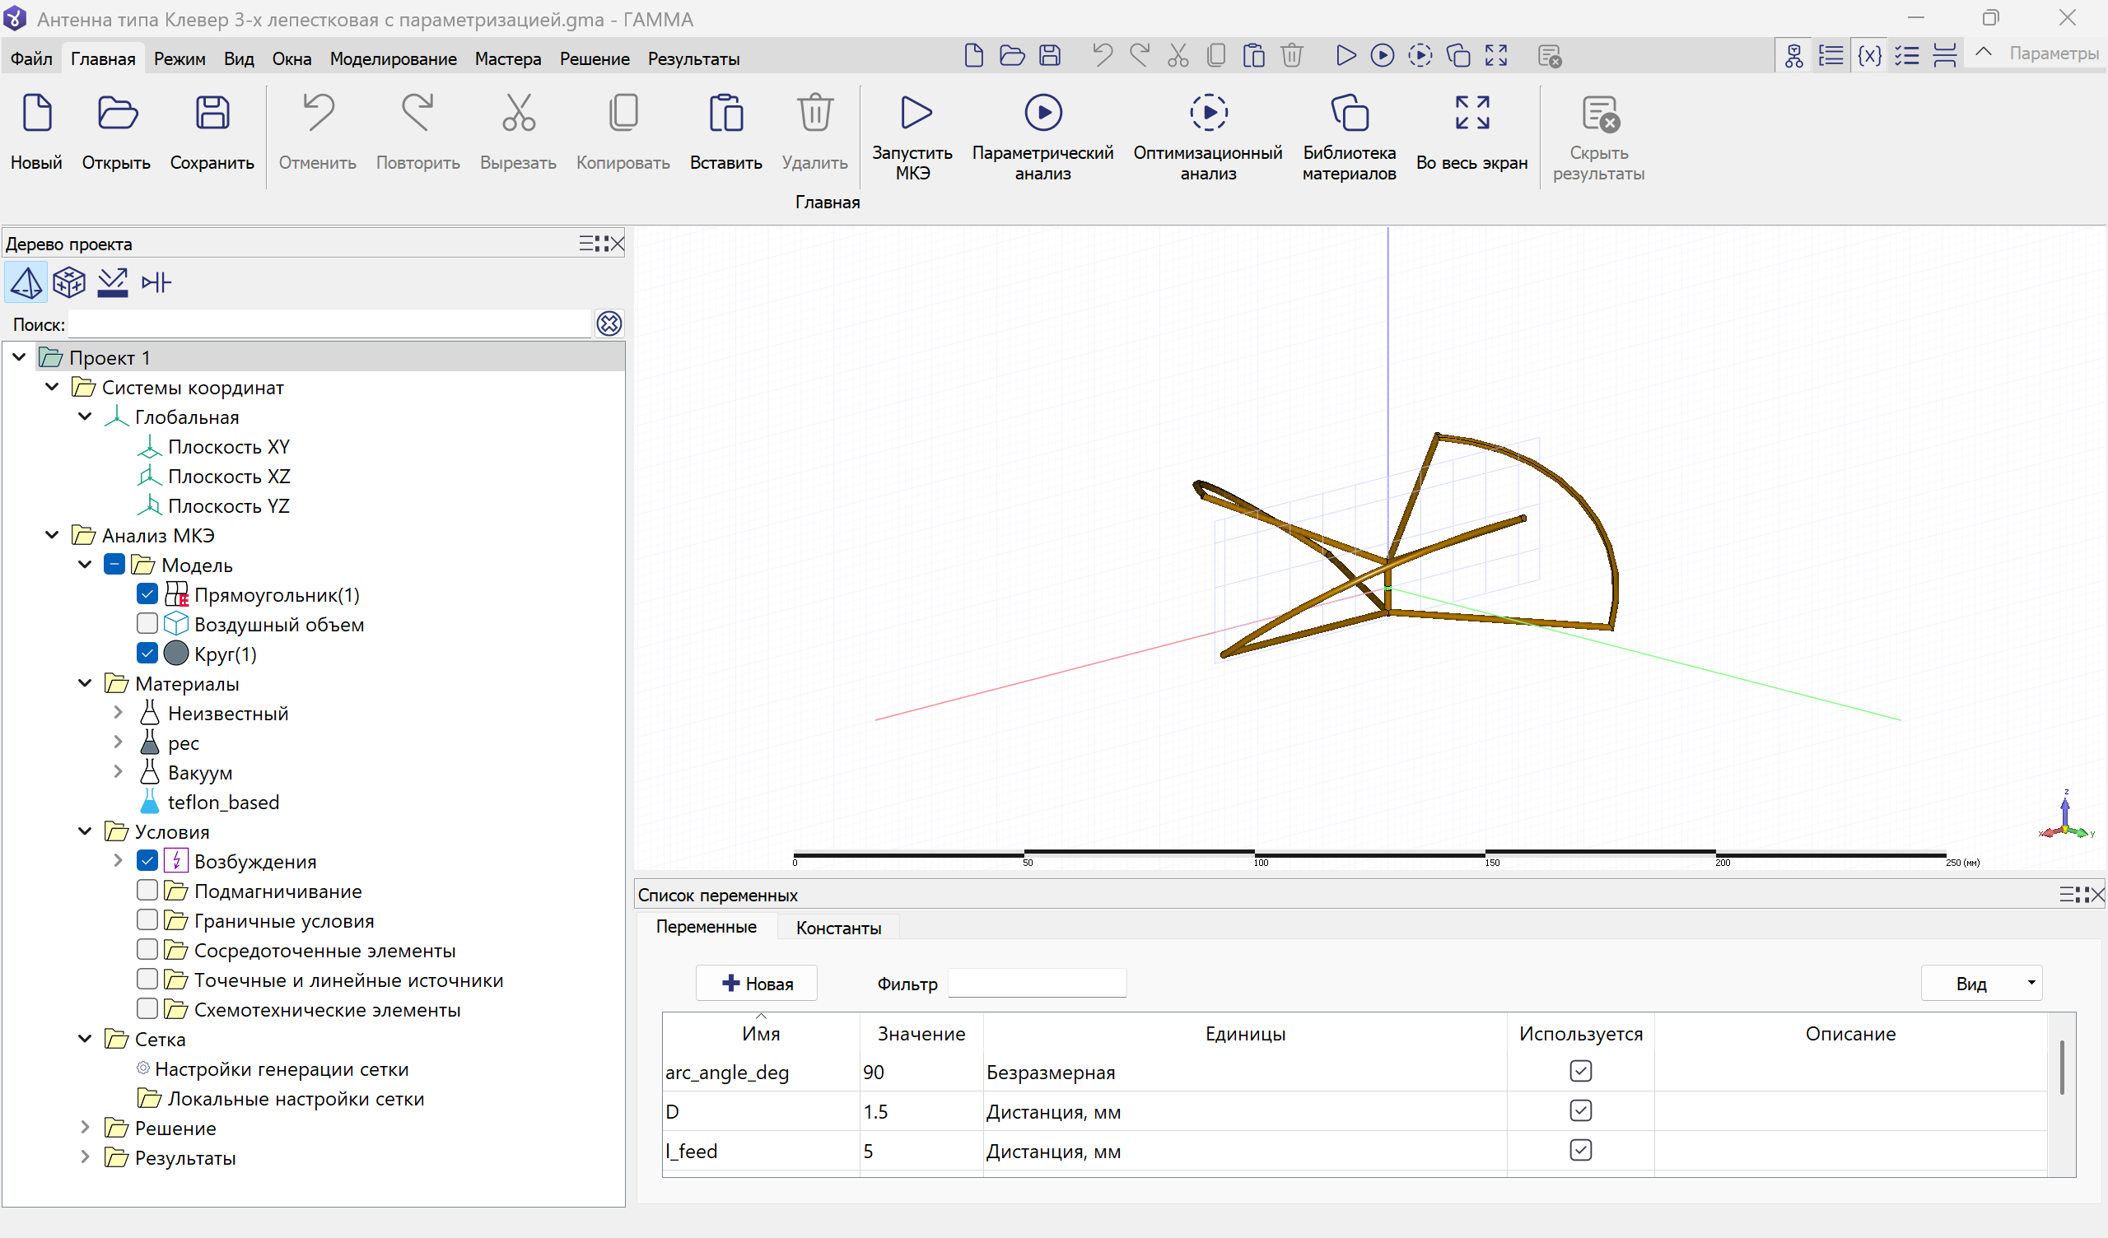2108x1238 pixels.
Task: Expand the Решение tree node
Action: pos(85,1128)
